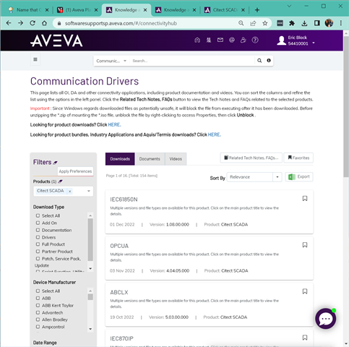
Task: Open the Sort By Relevance dropdown
Action: point(254,177)
